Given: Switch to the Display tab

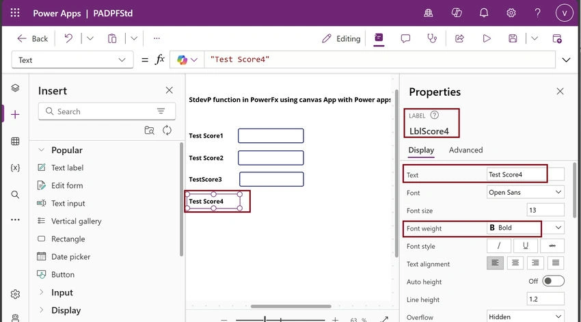Looking at the screenshot, I should click(421, 150).
